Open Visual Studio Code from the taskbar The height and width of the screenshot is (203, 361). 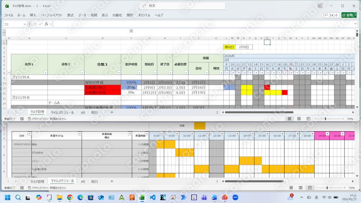pyautogui.click(x=152, y=197)
